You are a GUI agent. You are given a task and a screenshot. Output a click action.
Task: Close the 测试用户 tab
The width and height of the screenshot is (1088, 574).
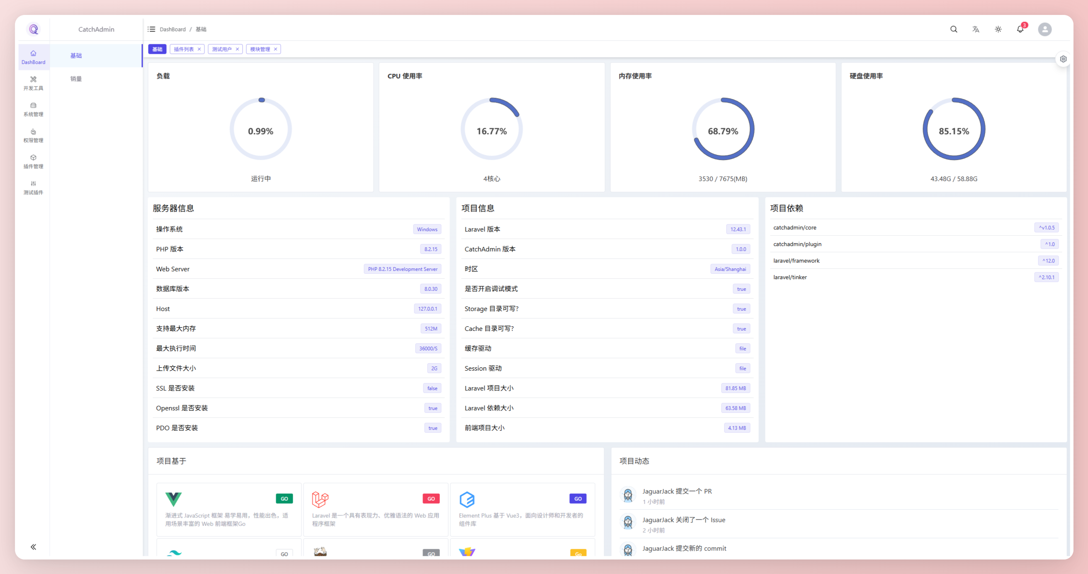[237, 49]
